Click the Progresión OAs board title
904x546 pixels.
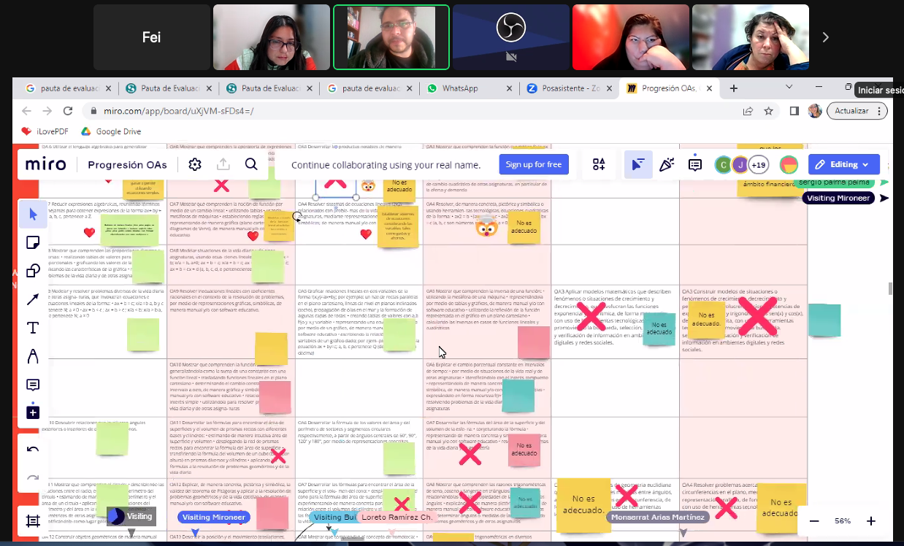point(126,164)
